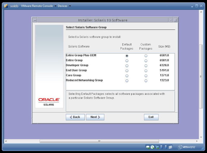Select Custom Packages for Developer Group

point(146,66)
